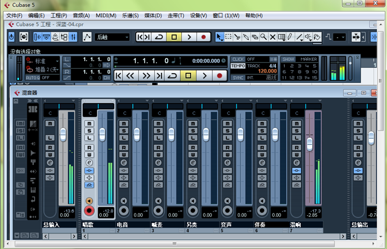Viewport: 387px width, 249px height.
Task: Open the 工程(P) menu
Action: tap(59, 15)
